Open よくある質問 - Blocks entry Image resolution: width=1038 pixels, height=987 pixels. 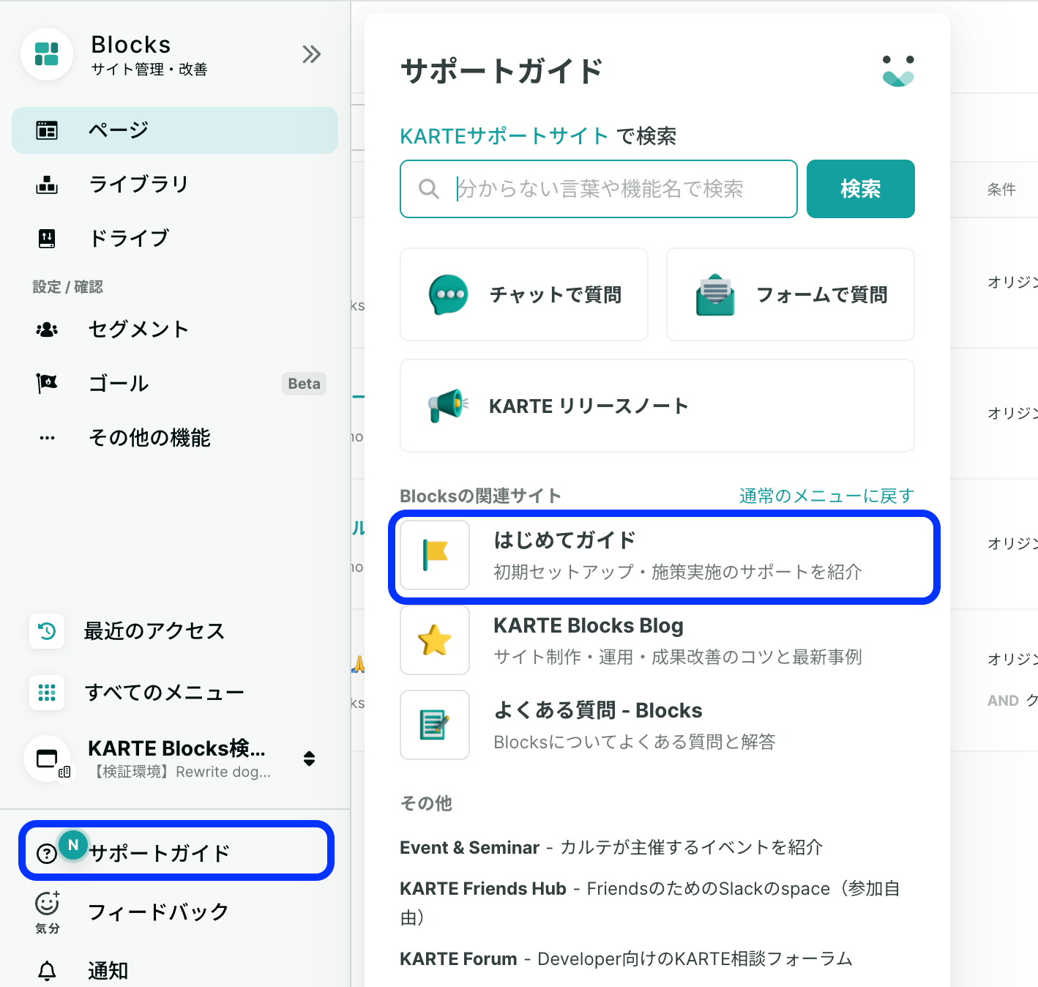(657, 725)
